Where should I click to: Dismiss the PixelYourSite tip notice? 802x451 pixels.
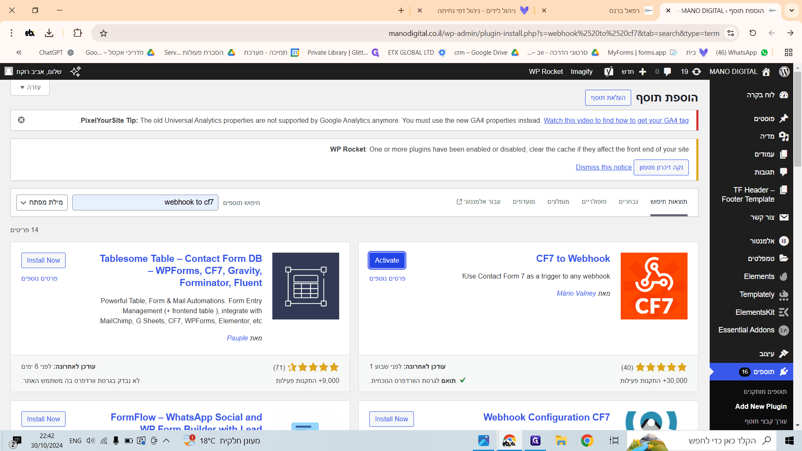pyautogui.click(x=21, y=120)
